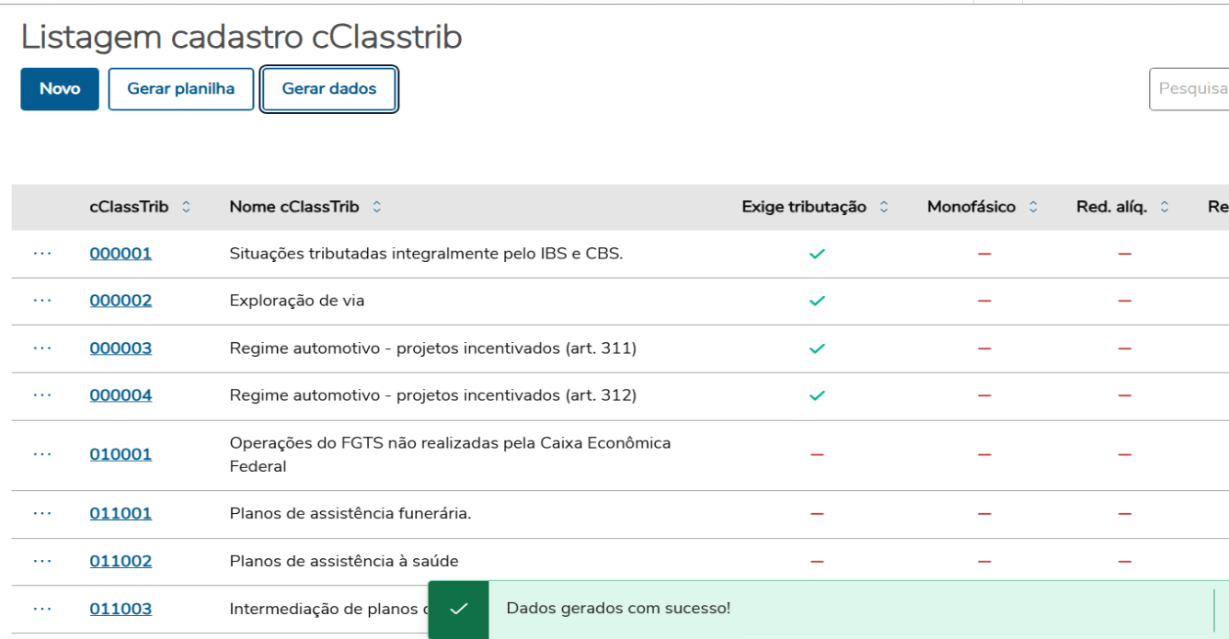Sort by cClassTrib column arrows

(x=187, y=208)
